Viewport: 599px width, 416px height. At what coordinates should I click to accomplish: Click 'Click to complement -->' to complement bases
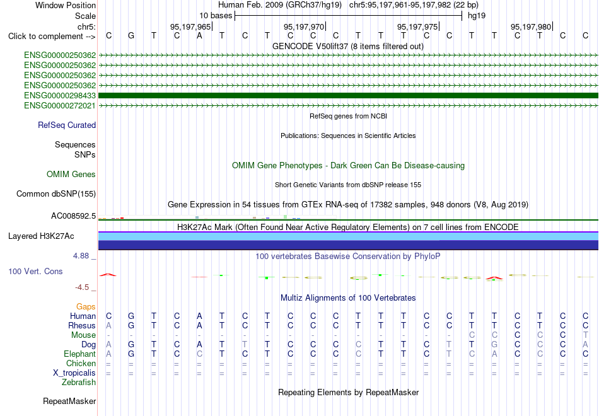click(52, 37)
